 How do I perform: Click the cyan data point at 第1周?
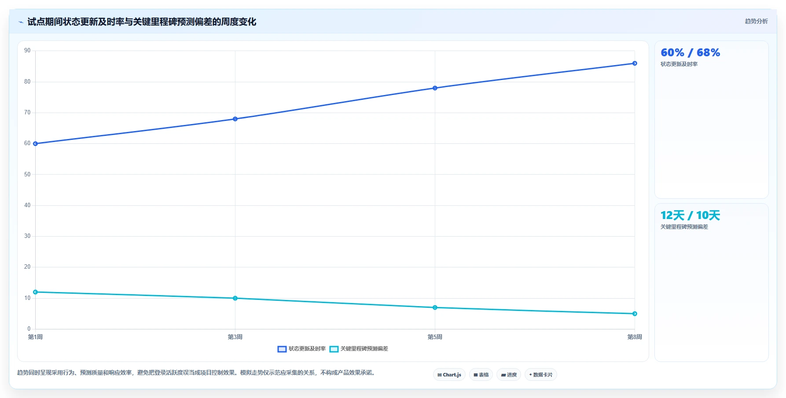coord(36,292)
